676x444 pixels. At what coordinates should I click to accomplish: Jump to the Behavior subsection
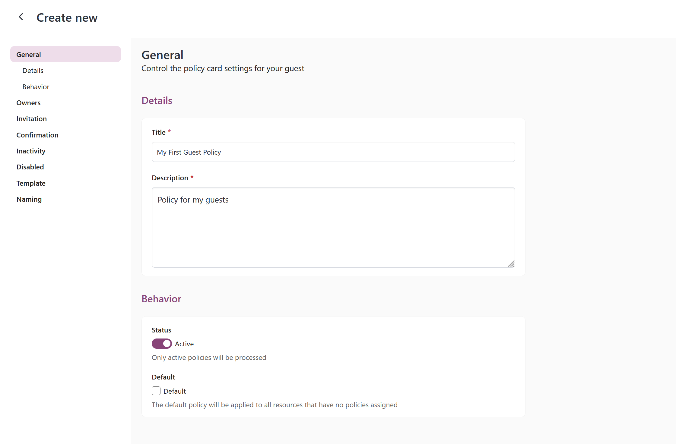[36, 87]
